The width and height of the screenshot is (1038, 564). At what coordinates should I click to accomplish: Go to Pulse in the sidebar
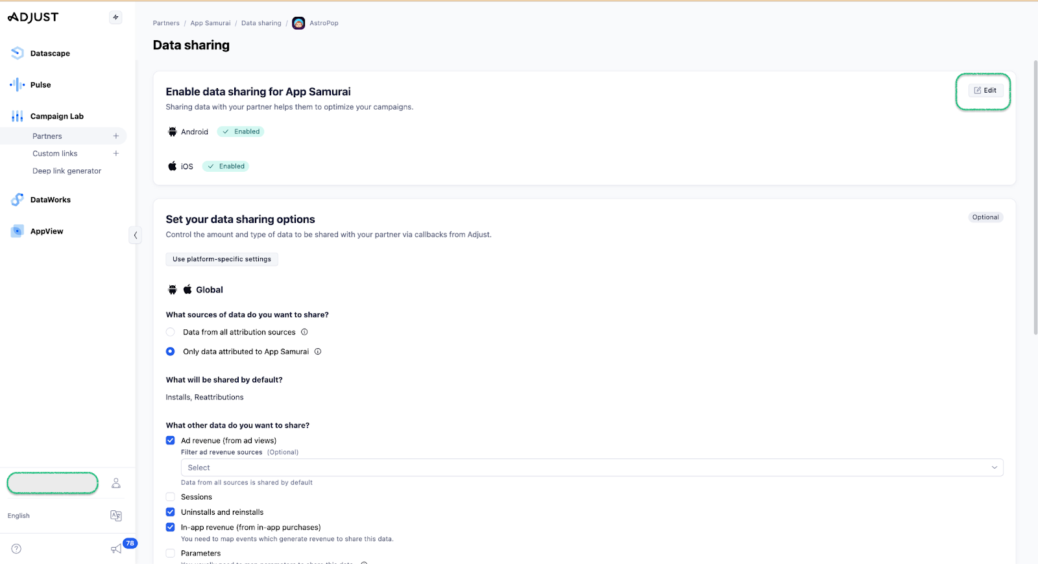(x=40, y=85)
